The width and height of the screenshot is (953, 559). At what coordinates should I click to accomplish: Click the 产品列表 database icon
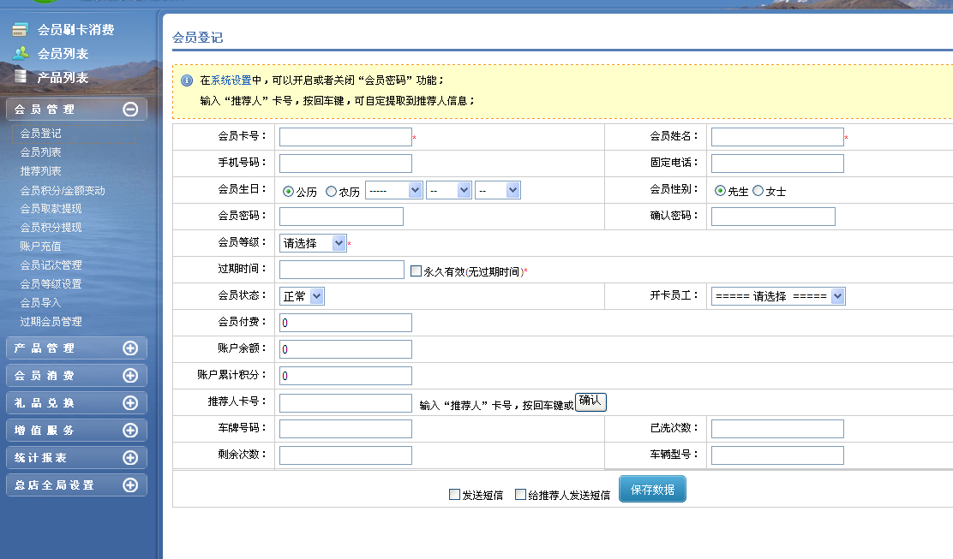20,77
